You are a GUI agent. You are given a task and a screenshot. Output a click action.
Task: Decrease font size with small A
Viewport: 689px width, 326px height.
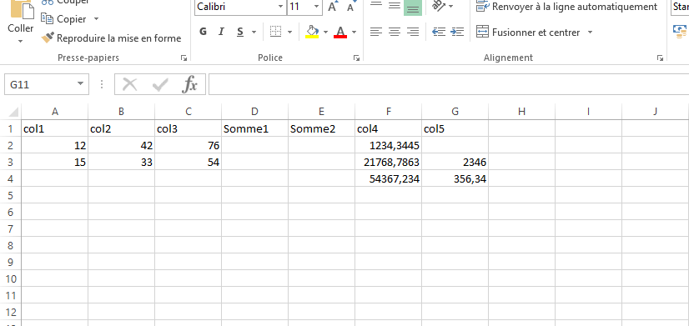(x=350, y=7)
